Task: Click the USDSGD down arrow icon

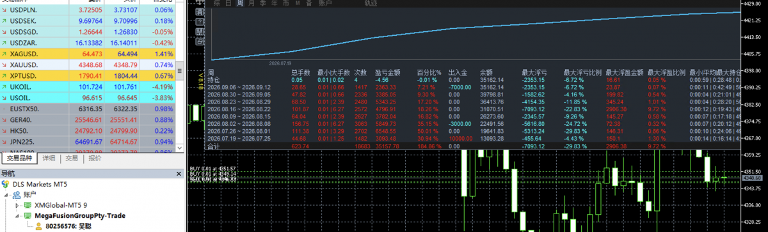Action: [x=4, y=31]
